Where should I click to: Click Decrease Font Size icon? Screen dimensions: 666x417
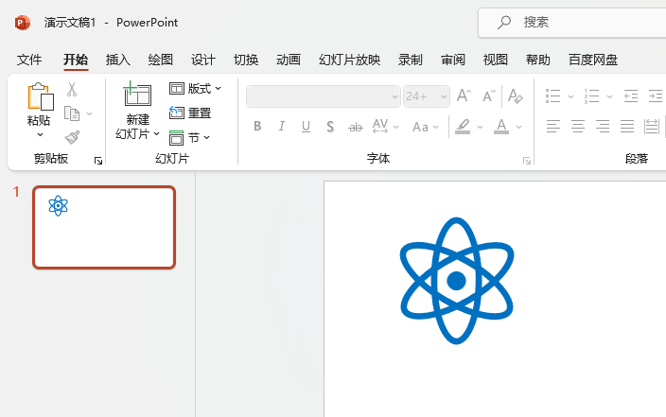tap(489, 96)
